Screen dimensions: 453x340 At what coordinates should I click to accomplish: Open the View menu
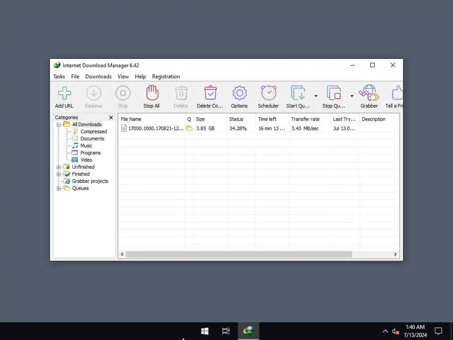[x=123, y=77]
